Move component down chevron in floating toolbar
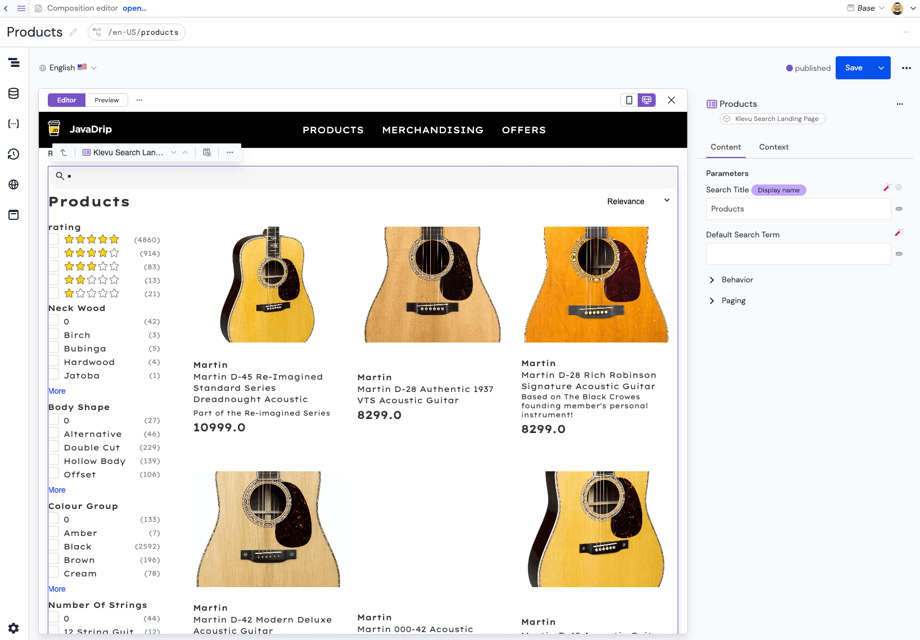 (x=174, y=152)
